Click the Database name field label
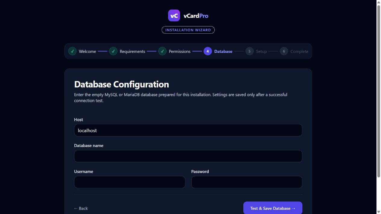This screenshot has height=214, width=381. tap(89, 145)
